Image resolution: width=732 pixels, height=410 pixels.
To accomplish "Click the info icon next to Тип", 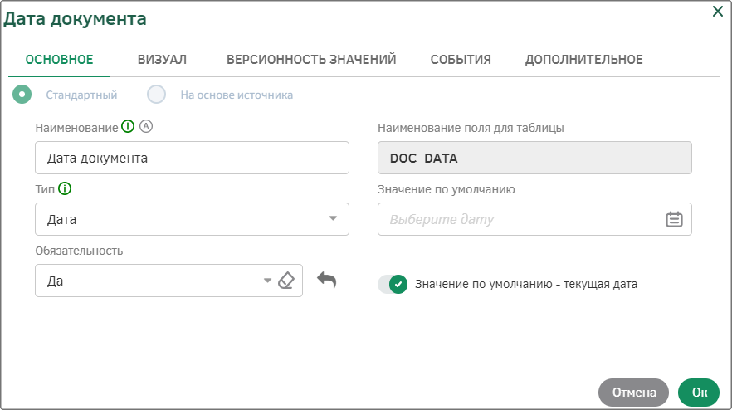I will [x=65, y=188].
